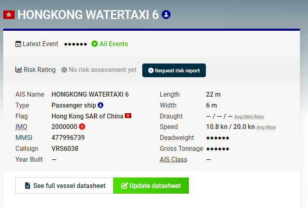
Task: Click the small flag next to Hong Kong SAR
Action: (x=128, y=116)
